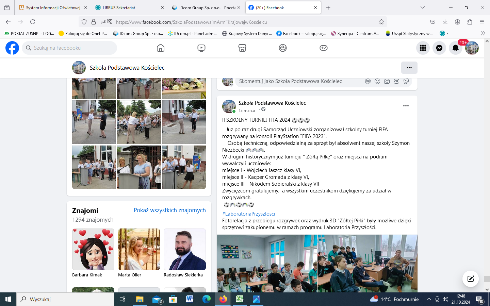Expand the post options three-dot menu

406,106
